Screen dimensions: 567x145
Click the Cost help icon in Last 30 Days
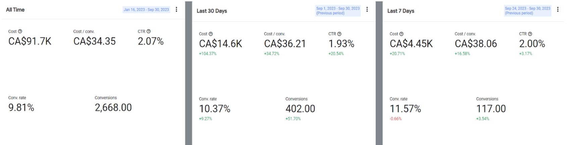(x=211, y=34)
